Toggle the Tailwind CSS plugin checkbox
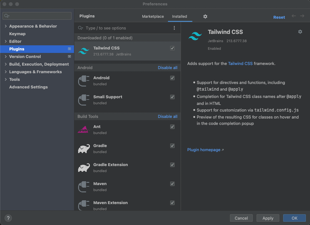Image resolution: width=310 pixels, height=225 pixels. (x=172, y=48)
